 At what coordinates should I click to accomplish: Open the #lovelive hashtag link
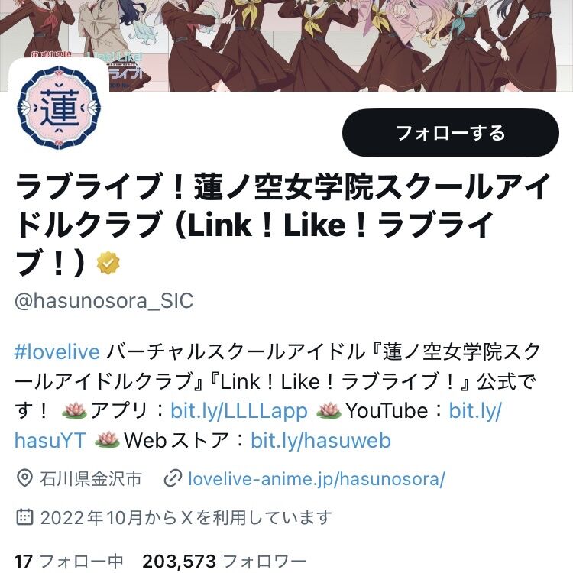[57, 352]
